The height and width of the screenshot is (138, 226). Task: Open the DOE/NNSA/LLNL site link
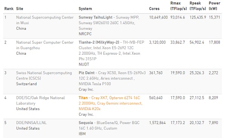click(31, 123)
